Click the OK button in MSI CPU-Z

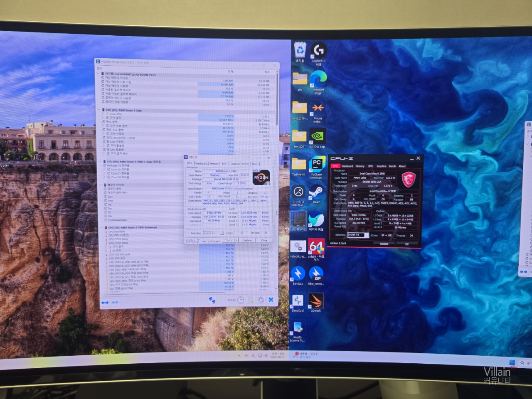pos(406,244)
